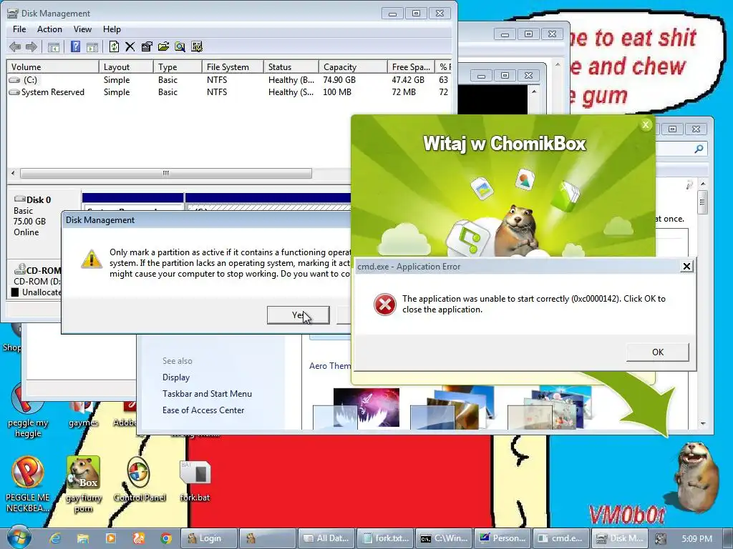733x549 pixels.
Task: Open the Display link under See also
Action: tap(176, 377)
